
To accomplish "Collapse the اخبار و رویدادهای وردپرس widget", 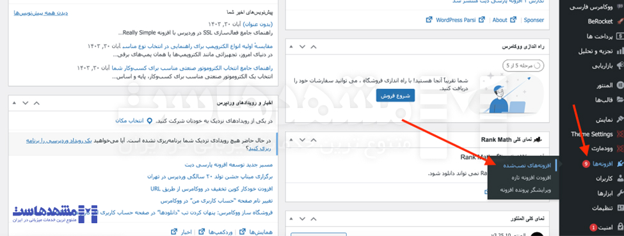I will pos(14,103).
